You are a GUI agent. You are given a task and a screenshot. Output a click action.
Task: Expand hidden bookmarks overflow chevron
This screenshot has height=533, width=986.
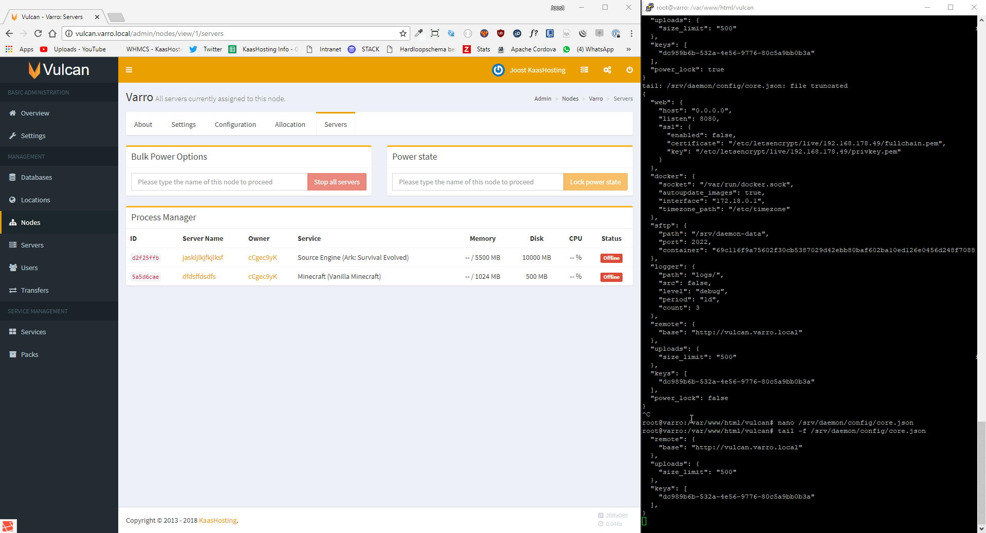(628, 49)
